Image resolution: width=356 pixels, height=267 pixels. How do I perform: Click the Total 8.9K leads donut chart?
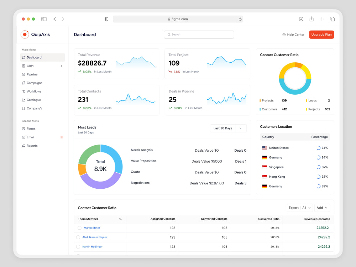pos(100,167)
